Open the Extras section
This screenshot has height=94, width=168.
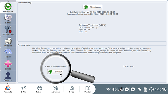click(8, 65)
